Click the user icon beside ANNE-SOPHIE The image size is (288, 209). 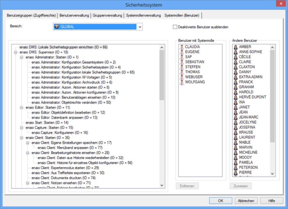[236, 52]
